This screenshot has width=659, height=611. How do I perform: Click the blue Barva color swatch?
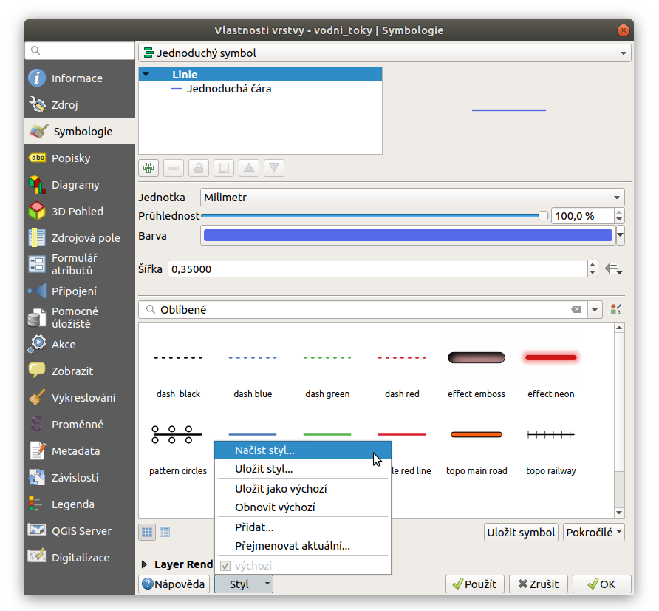408,235
